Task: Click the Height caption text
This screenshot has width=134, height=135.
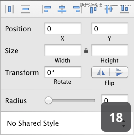Action: click(110, 61)
